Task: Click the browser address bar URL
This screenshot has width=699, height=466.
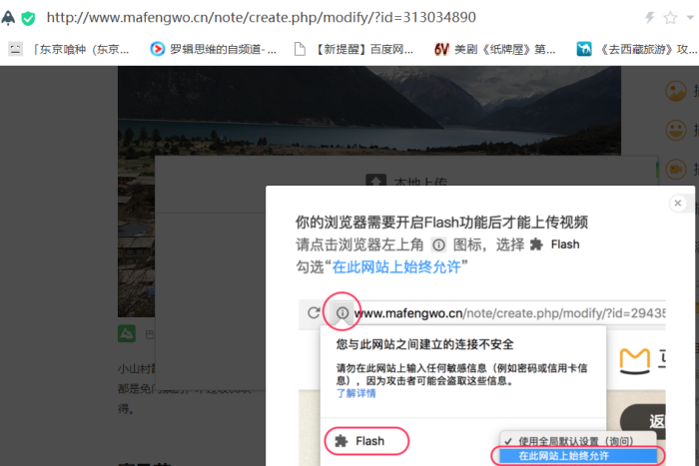Action: [262, 17]
